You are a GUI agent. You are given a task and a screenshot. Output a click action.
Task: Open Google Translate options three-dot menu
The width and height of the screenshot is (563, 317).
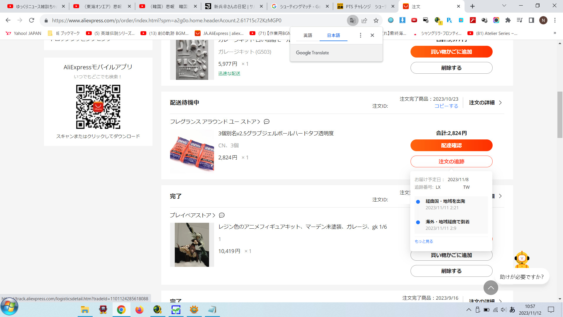tap(360, 35)
